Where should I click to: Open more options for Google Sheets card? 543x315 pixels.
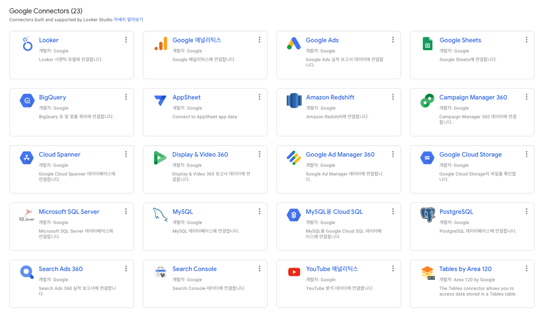point(526,40)
